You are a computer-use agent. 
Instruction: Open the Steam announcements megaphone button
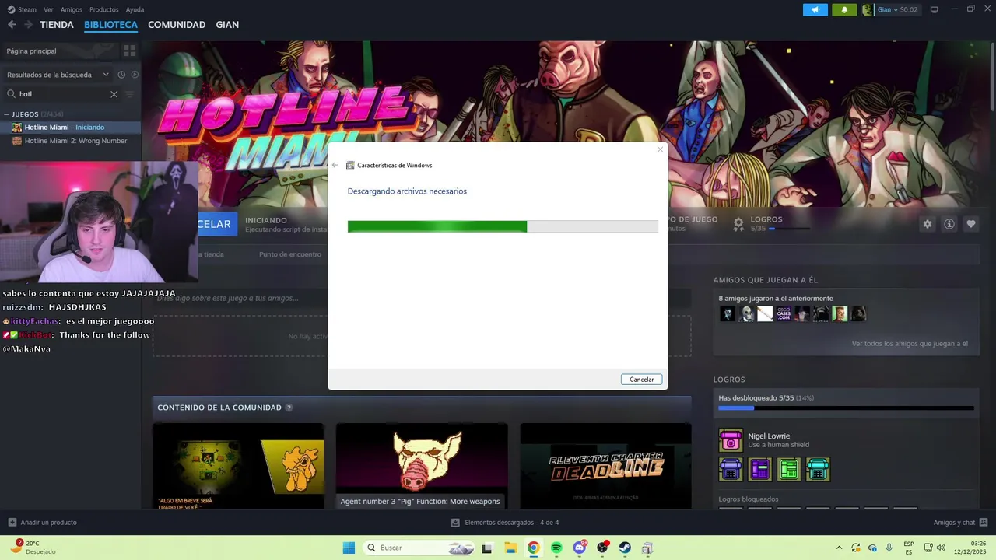[815, 9]
